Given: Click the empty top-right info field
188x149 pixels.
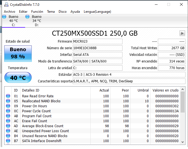Looking at the screenshot, I should pos(172,41).
